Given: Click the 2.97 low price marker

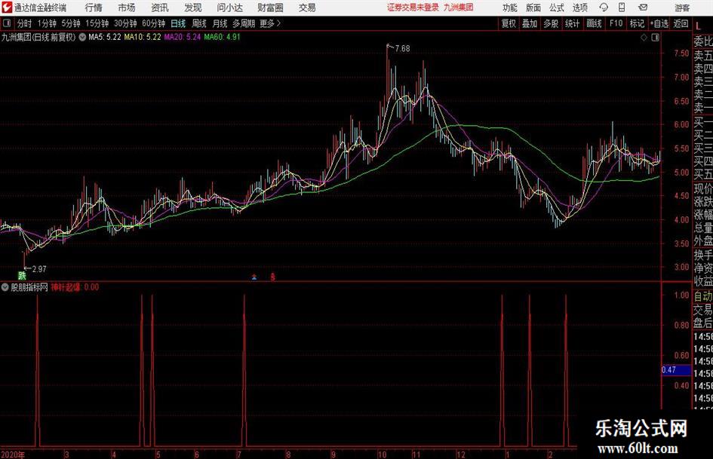Looking at the screenshot, I should (39, 269).
